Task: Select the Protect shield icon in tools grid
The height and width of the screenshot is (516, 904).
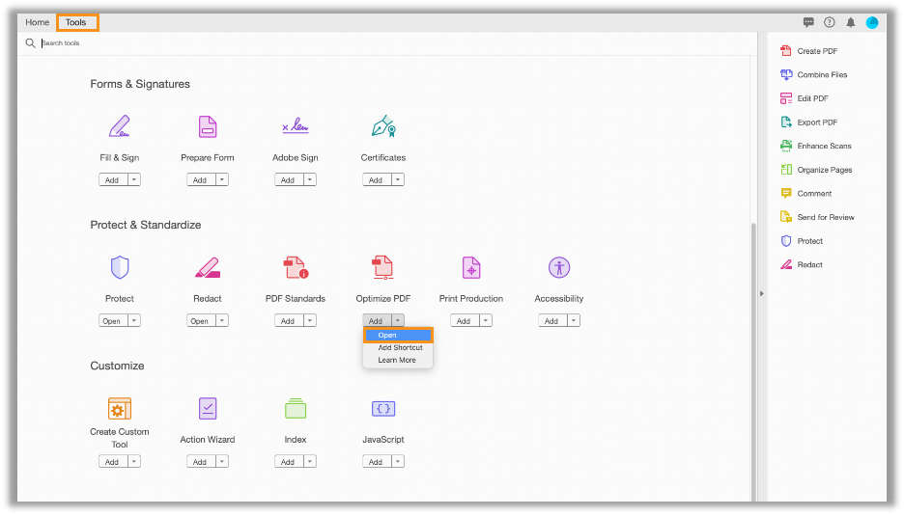Action: point(120,267)
